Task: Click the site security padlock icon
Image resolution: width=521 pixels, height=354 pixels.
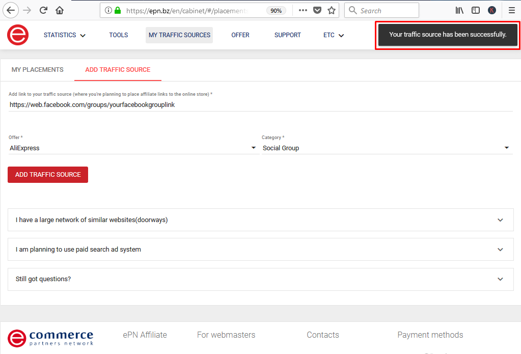Action: click(118, 10)
